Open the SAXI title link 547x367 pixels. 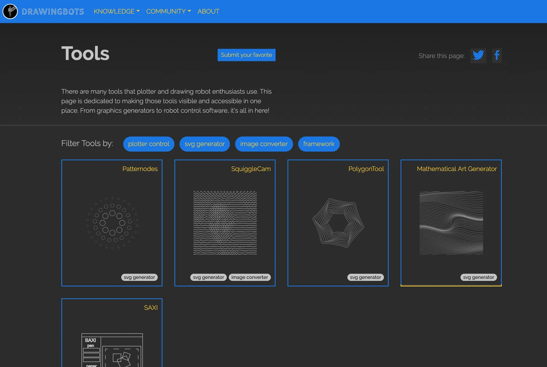[x=151, y=308]
